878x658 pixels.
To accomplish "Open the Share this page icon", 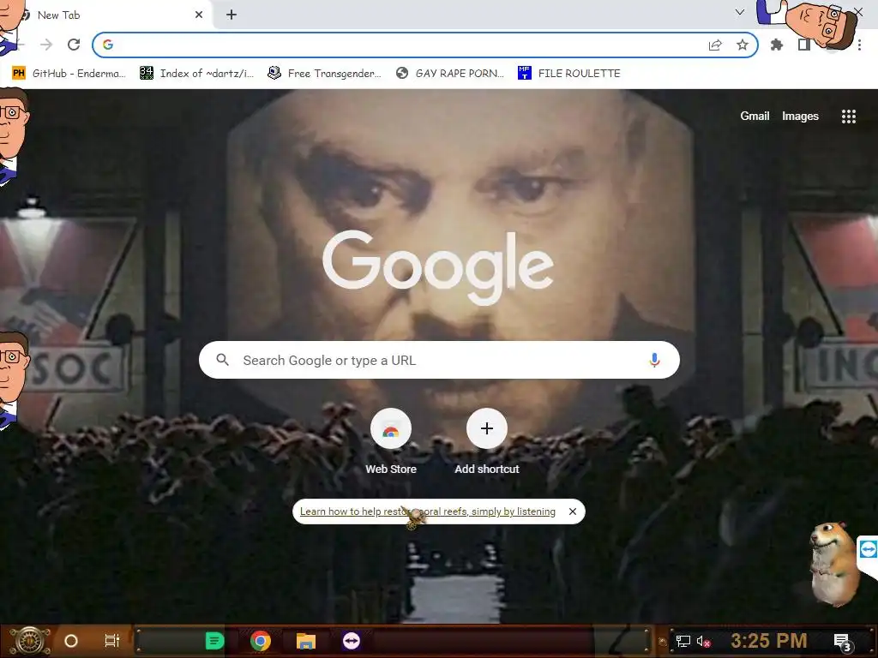I will [x=715, y=45].
